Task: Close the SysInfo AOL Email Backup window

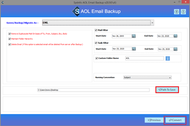Action: click(x=186, y=2)
